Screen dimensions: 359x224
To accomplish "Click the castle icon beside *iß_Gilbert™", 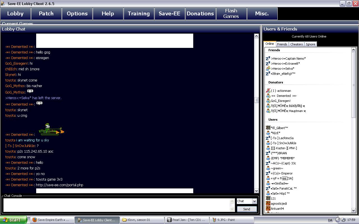I will click(x=268, y=128).
